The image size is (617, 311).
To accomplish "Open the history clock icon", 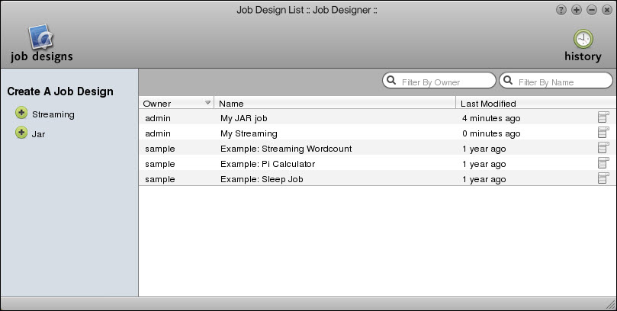I will point(583,39).
